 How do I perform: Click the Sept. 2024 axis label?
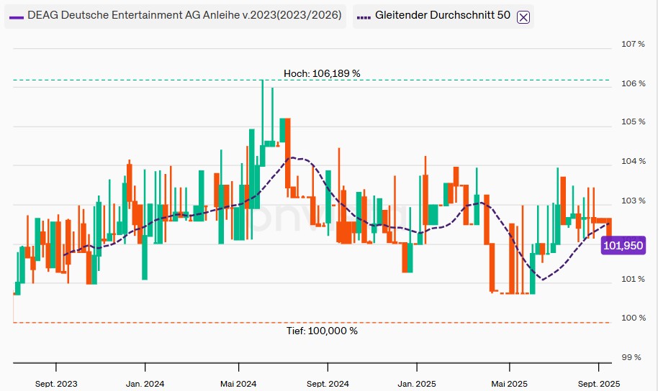[328, 384]
